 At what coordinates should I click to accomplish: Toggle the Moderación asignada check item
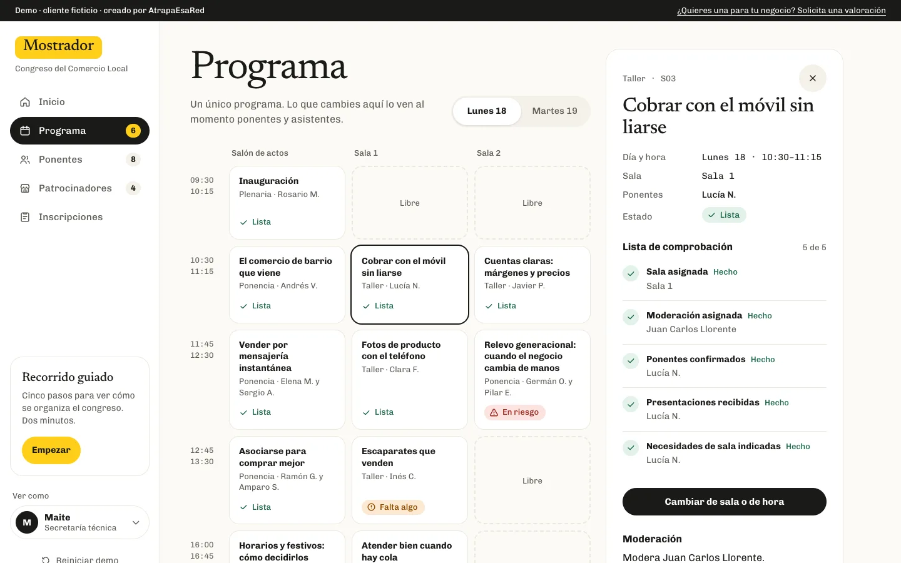[631, 317]
